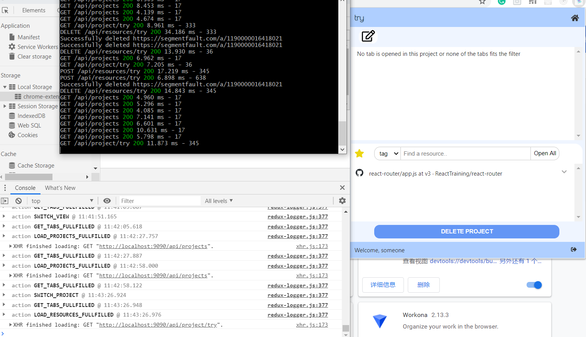Open the xhr.js:173 link for api/project/try
The width and height of the screenshot is (586, 337).
click(x=312, y=325)
